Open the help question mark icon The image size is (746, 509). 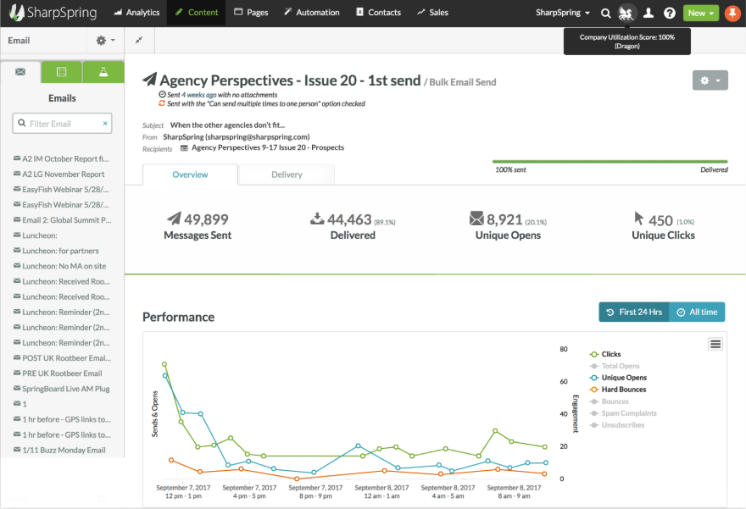pos(669,12)
